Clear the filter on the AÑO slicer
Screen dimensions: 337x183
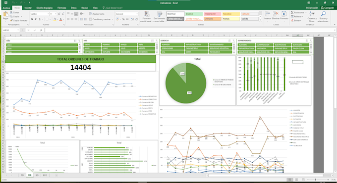tap(79, 41)
